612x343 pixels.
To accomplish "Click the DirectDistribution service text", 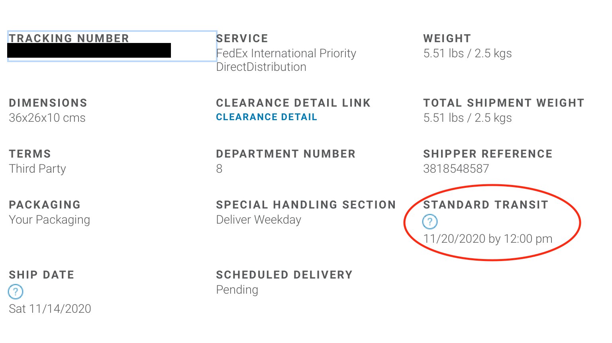I will click(261, 67).
